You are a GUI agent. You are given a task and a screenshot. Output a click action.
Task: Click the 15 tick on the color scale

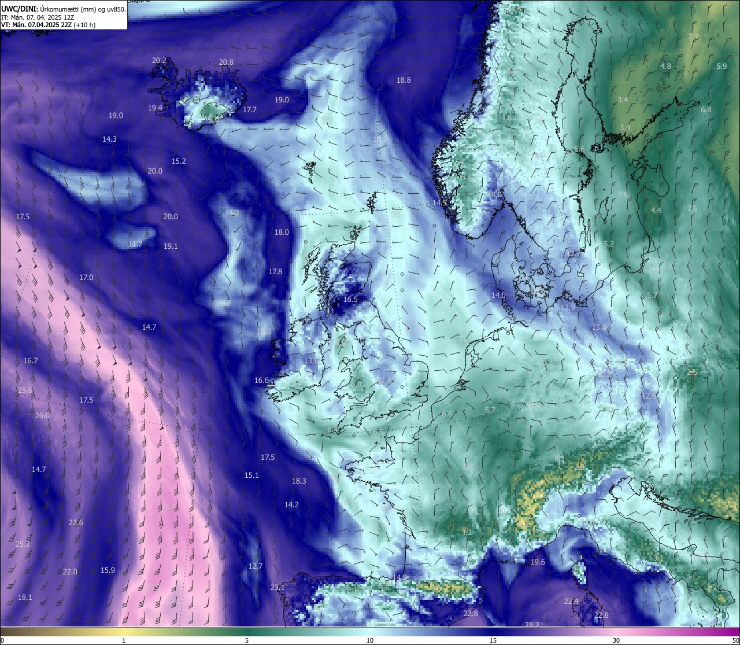(x=493, y=640)
